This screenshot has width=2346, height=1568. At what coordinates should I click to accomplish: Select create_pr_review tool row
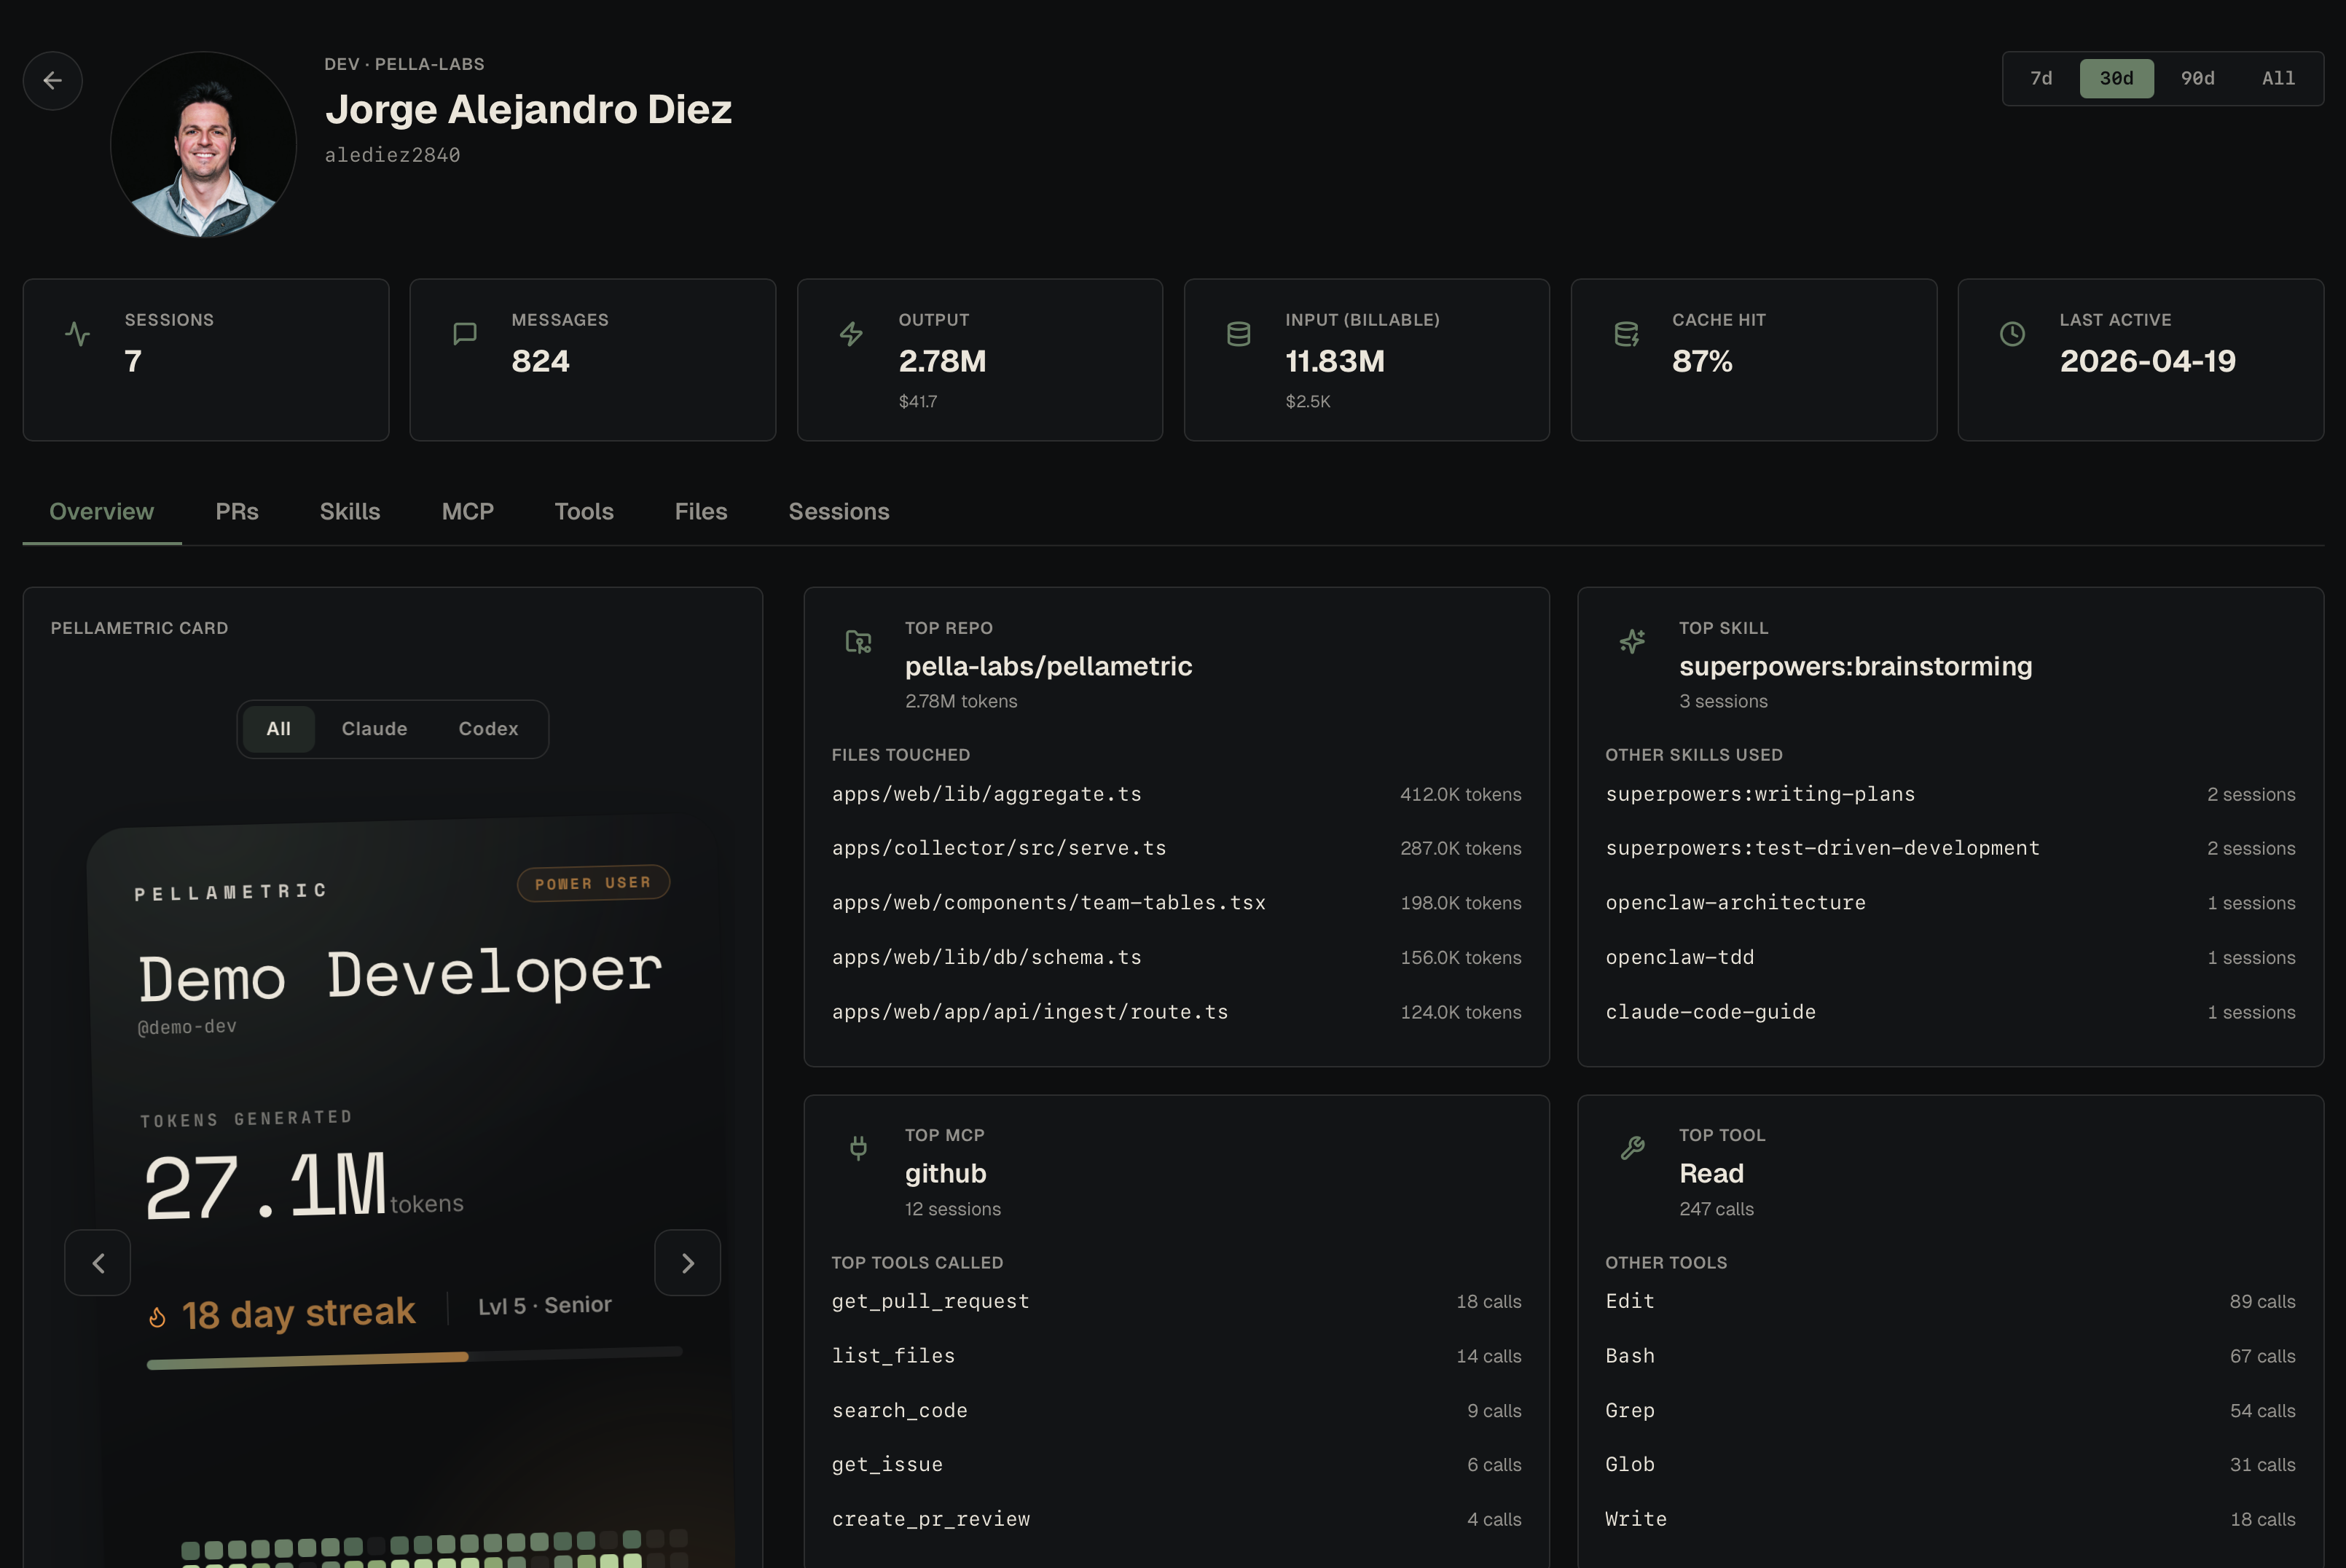(x=1176, y=1519)
